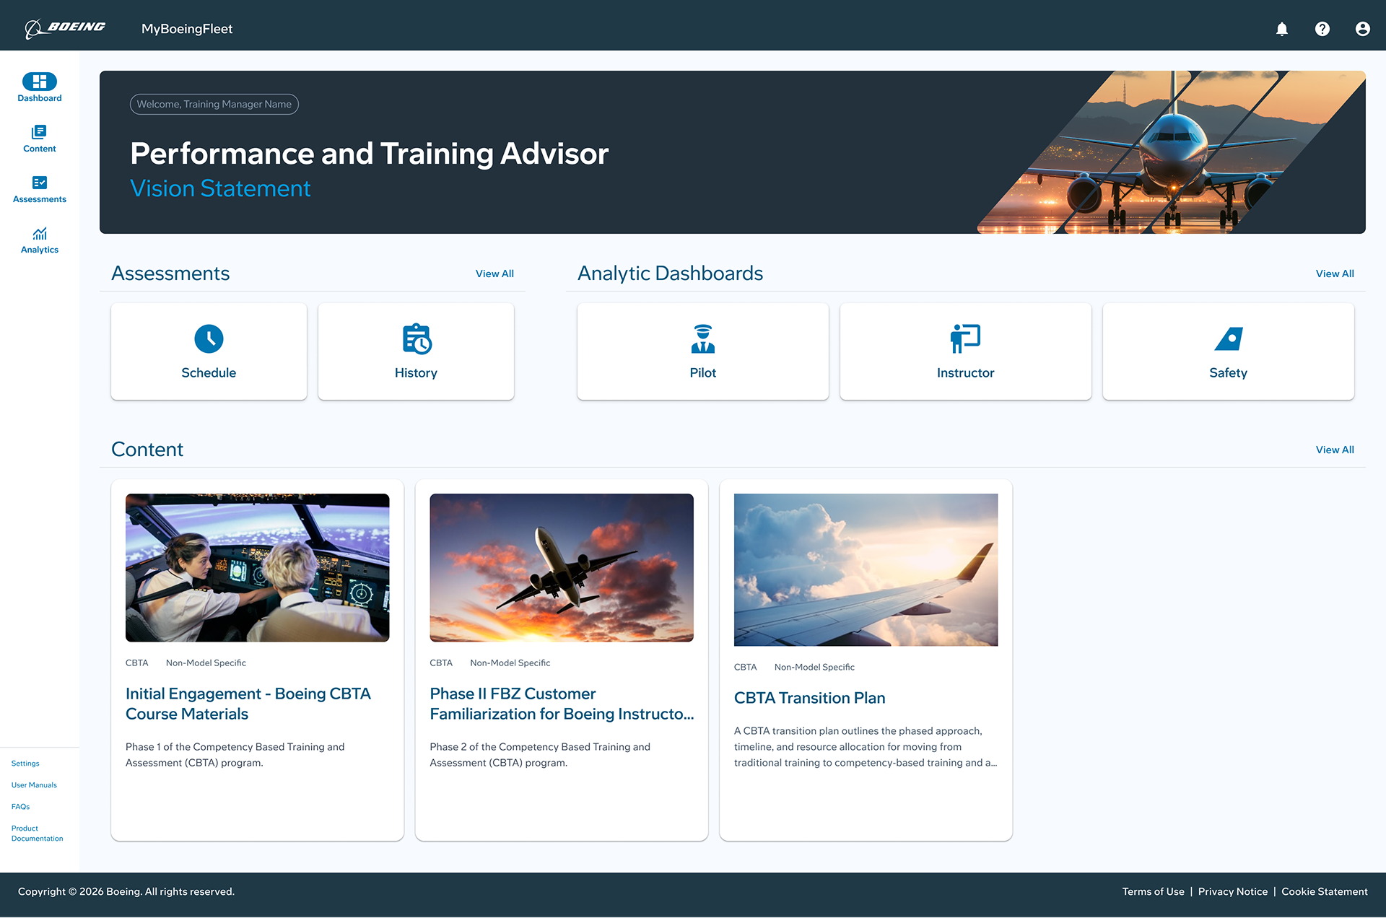Click 'Phase 1 of the Competency Based' description
The image size is (1386, 918).
235,755
